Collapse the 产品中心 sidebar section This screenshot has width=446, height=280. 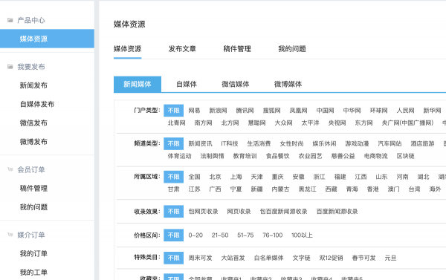(30, 20)
